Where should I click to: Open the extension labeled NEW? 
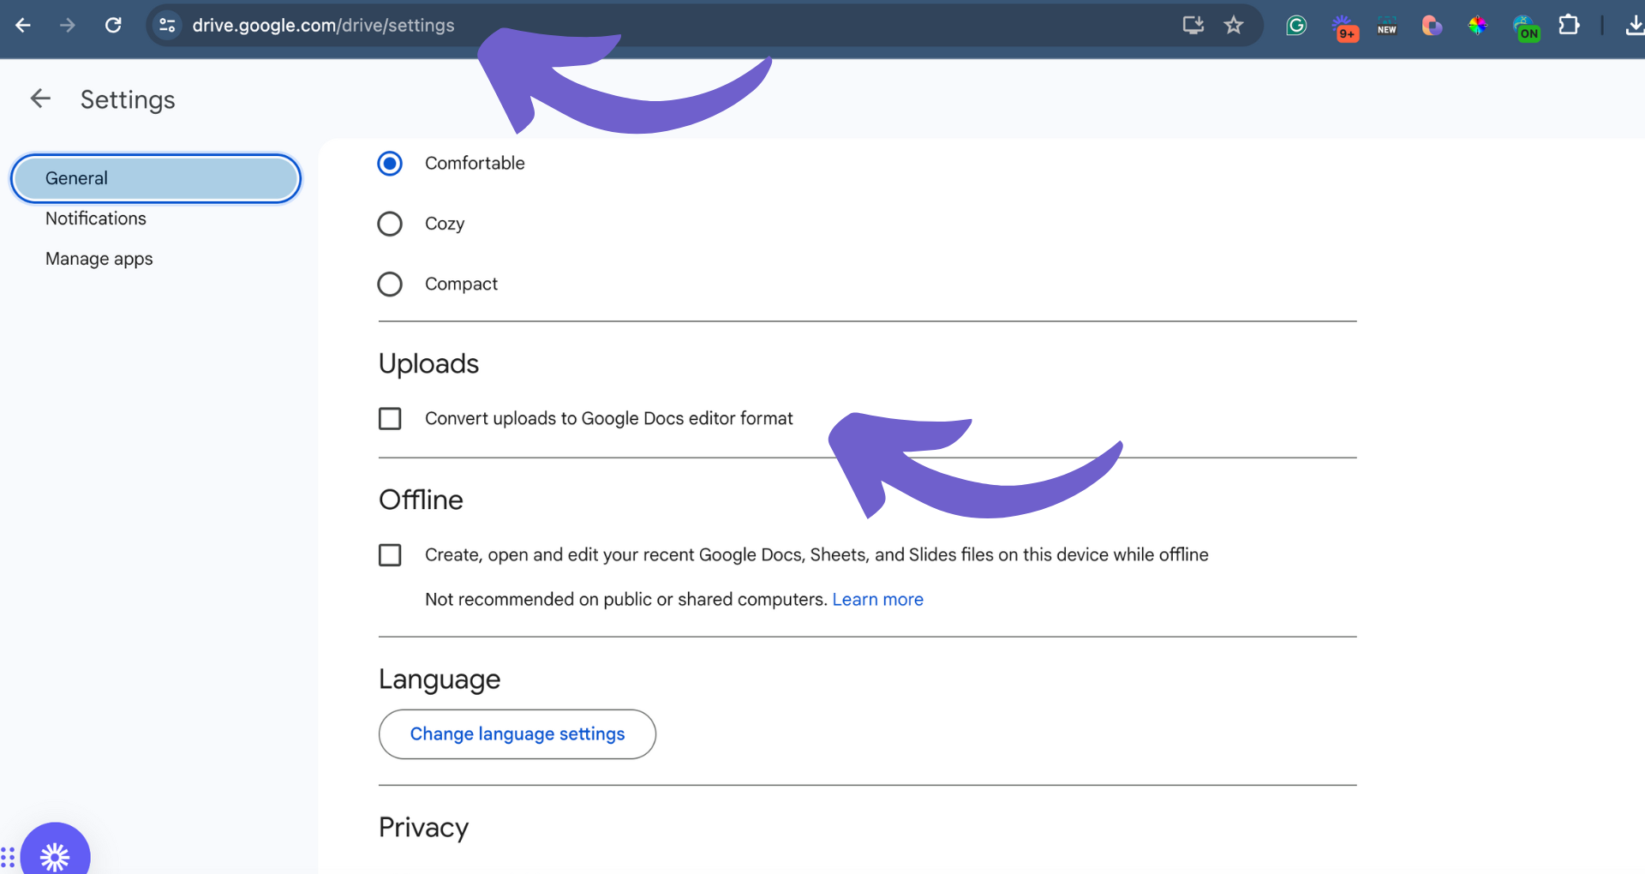click(x=1387, y=26)
